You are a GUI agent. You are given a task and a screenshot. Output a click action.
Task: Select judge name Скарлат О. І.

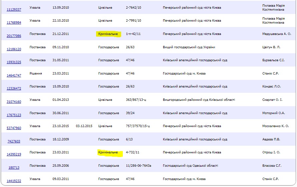coord(272,100)
